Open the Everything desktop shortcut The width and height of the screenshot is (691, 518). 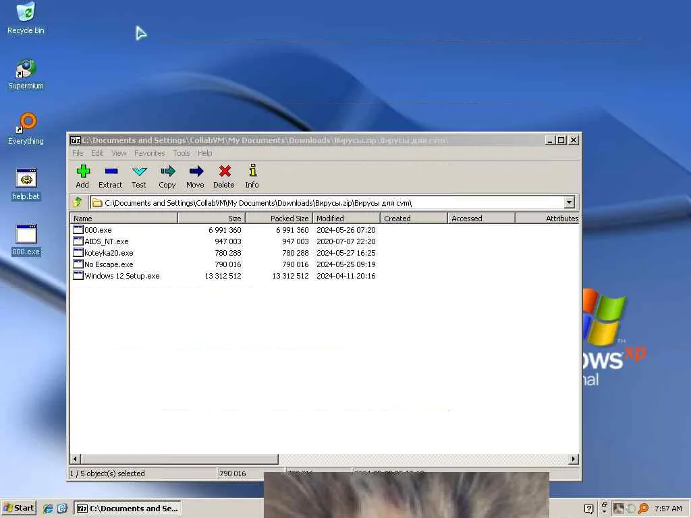[27, 123]
